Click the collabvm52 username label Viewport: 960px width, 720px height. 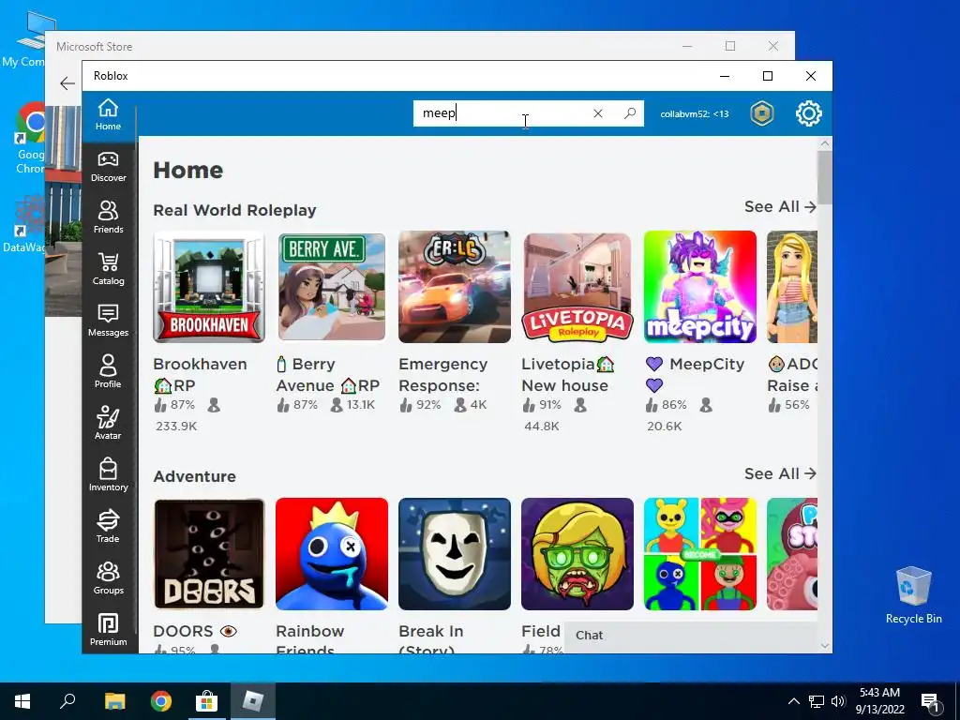pyautogui.click(x=695, y=113)
